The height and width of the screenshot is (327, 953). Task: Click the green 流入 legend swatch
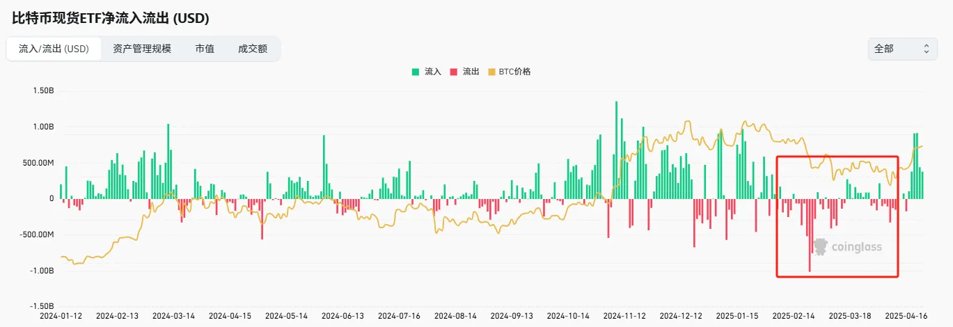tap(416, 72)
